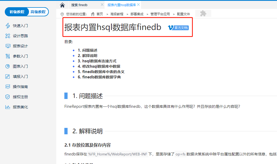277x164 pixels.
Task: Click the 快速入门 lightning icon
Action: (x=8, y=26)
